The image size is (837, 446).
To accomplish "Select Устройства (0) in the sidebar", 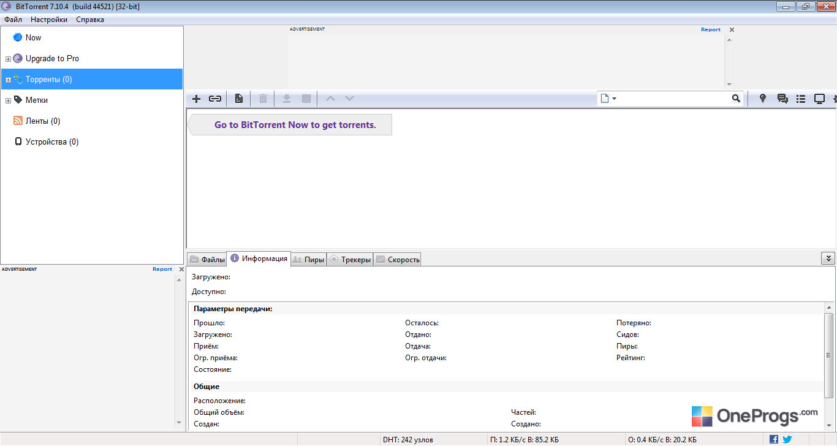I will [x=92, y=142].
